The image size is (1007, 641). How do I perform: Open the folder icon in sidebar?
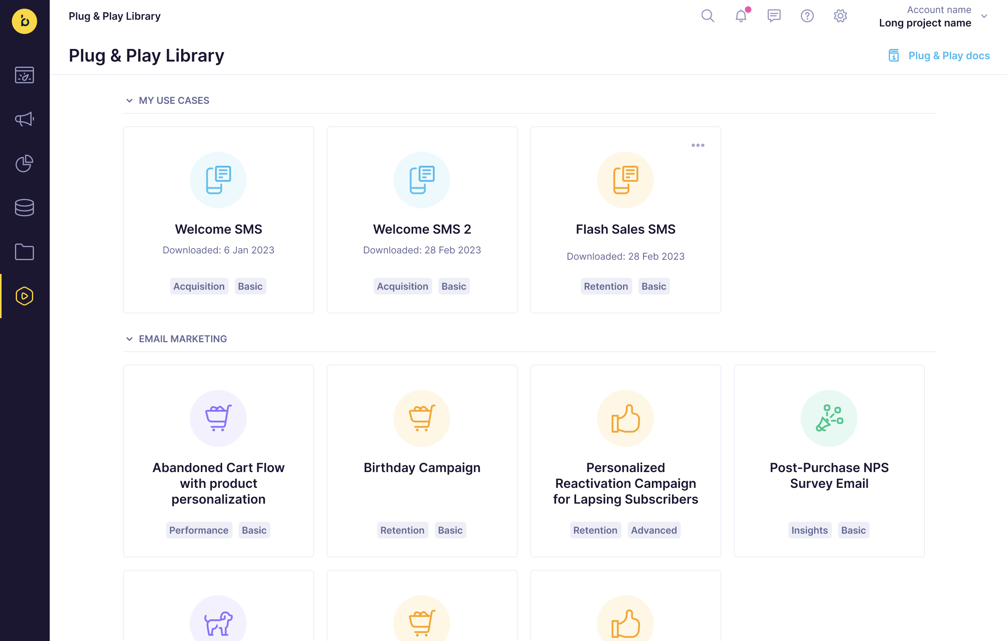[24, 252]
